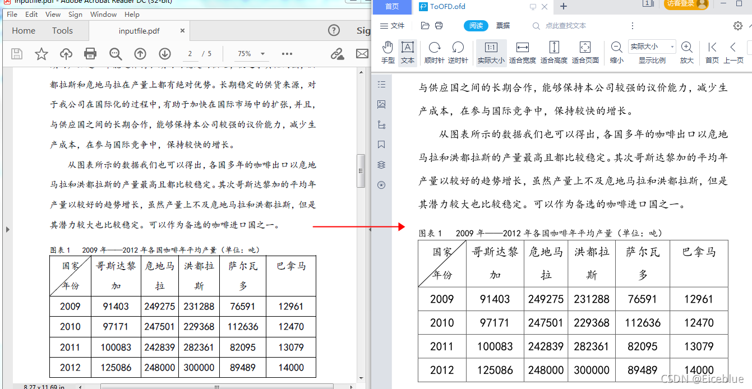
Task: Fit the page to height with 适合高度
Action: pos(554,52)
